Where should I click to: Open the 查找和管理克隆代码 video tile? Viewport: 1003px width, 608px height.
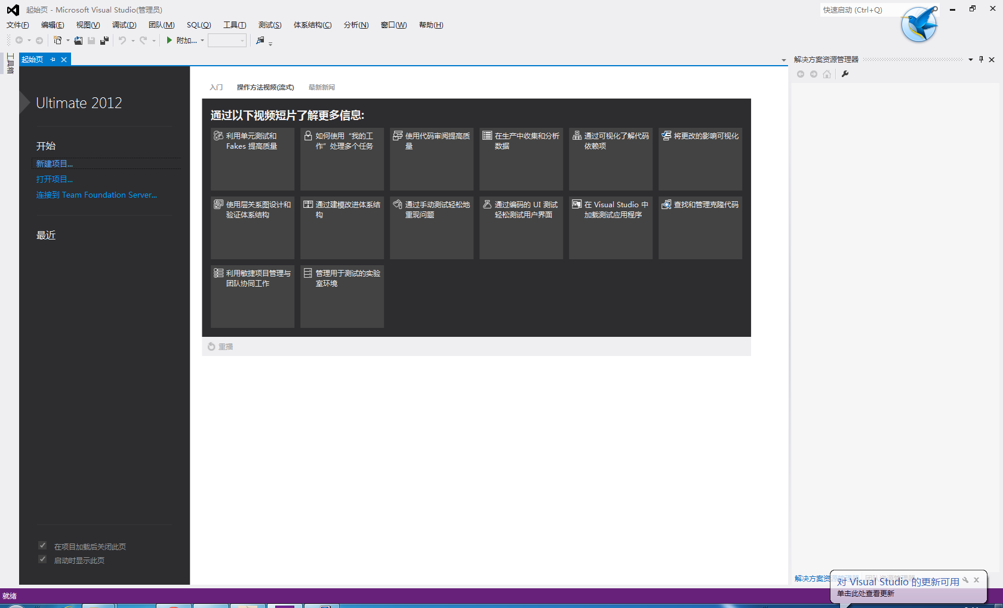click(x=700, y=228)
